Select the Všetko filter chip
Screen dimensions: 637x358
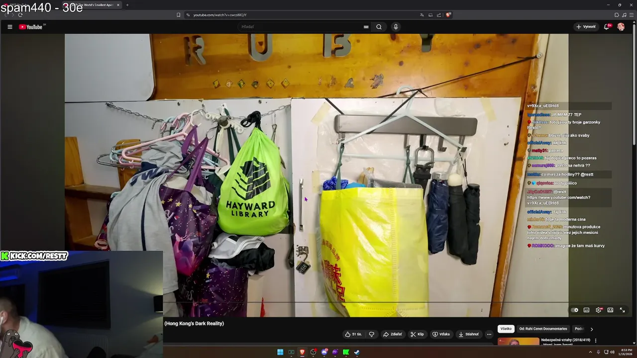506,329
